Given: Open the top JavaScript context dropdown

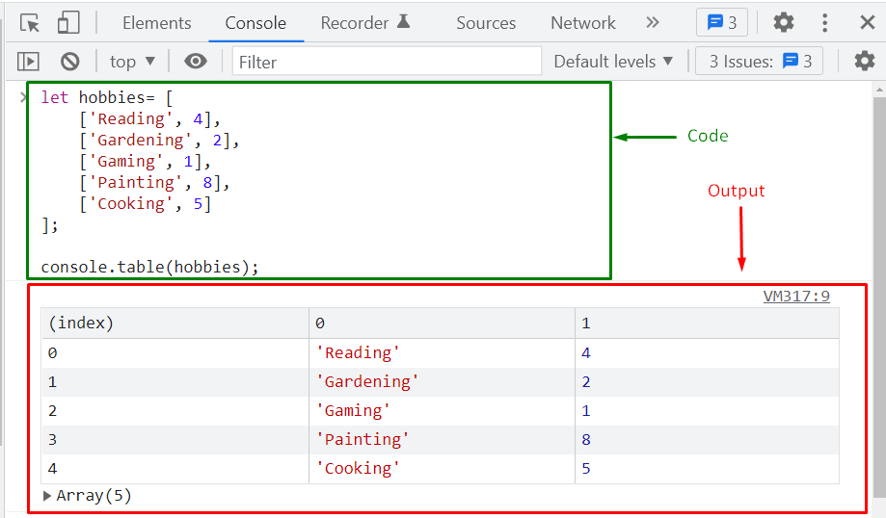Looking at the screenshot, I should pos(132,62).
